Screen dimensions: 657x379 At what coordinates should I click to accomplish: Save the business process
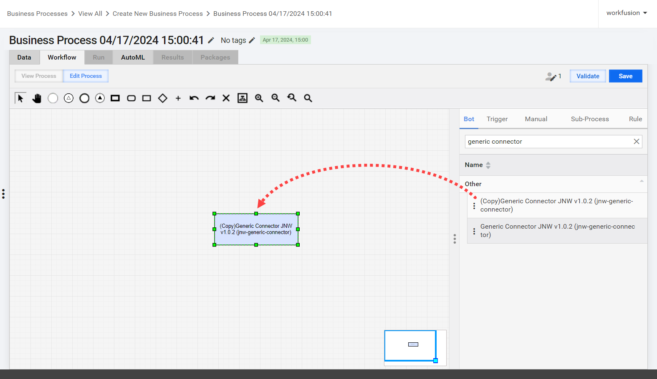pyautogui.click(x=626, y=76)
